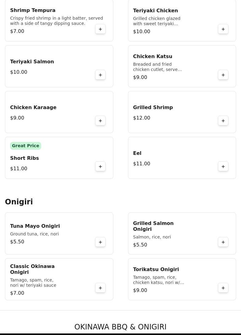The height and width of the screenshot is (335, 241).
Task: Click plus icon for Teriyaki Salmon
Action: [100, 75]
